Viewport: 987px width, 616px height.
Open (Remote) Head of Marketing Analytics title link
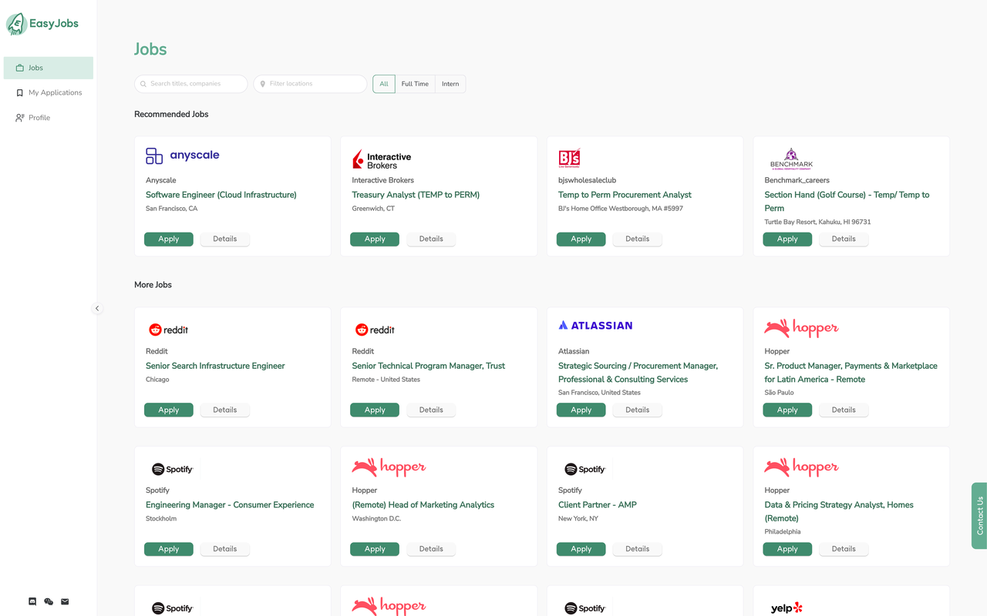(x=423, y=505)
